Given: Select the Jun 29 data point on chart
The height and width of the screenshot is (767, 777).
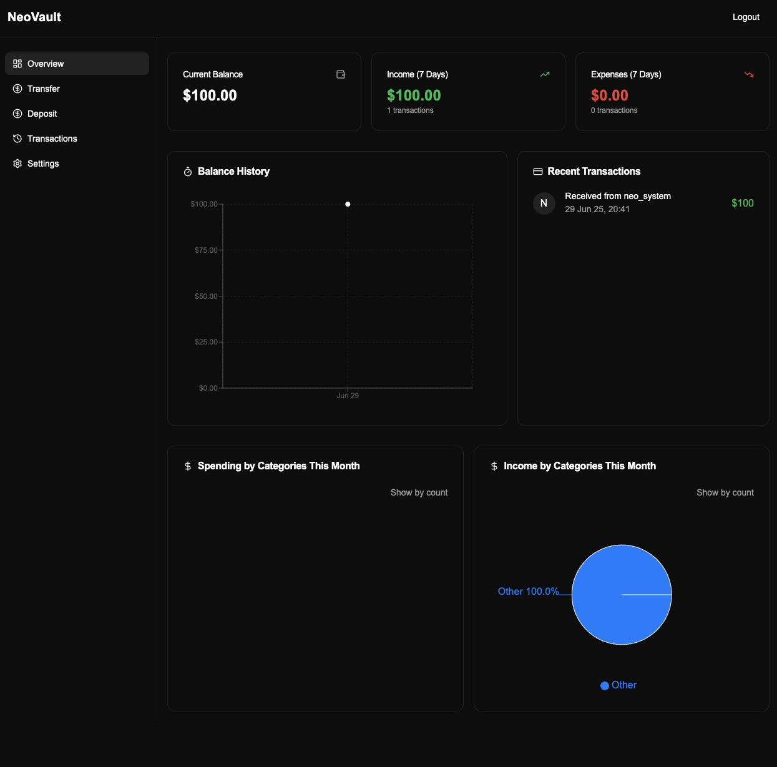Looking at the screenshot, I should (348, 204).
